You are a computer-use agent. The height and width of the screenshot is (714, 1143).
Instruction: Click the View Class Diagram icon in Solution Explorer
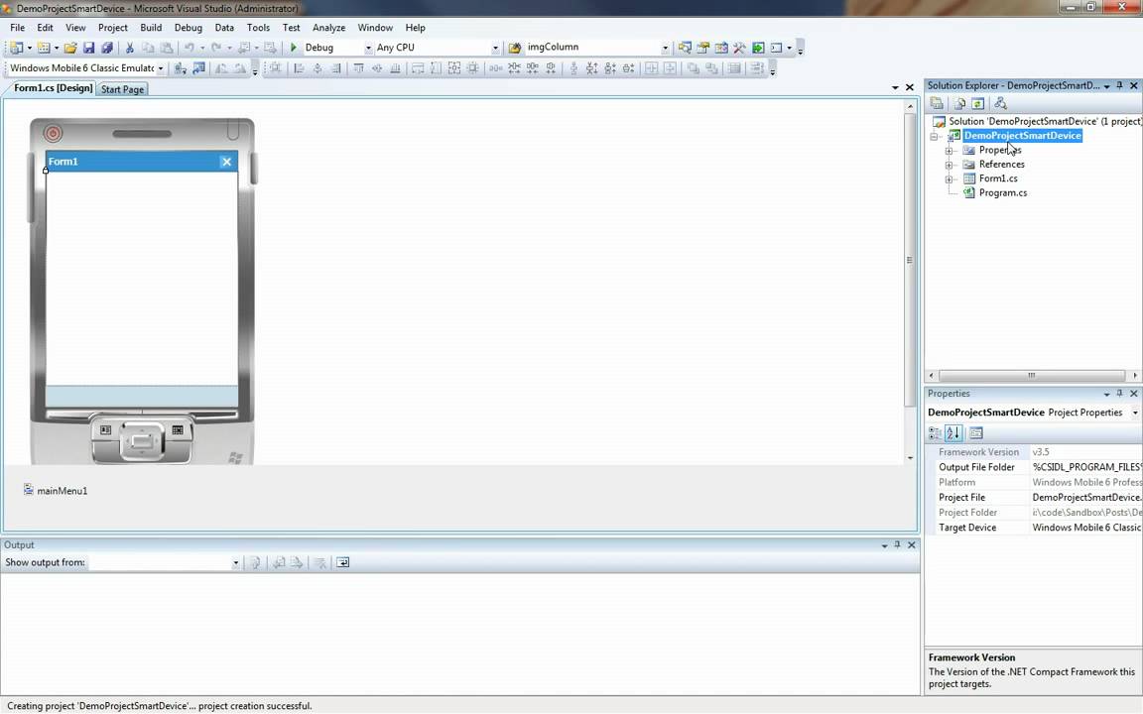coord(1000,103)
